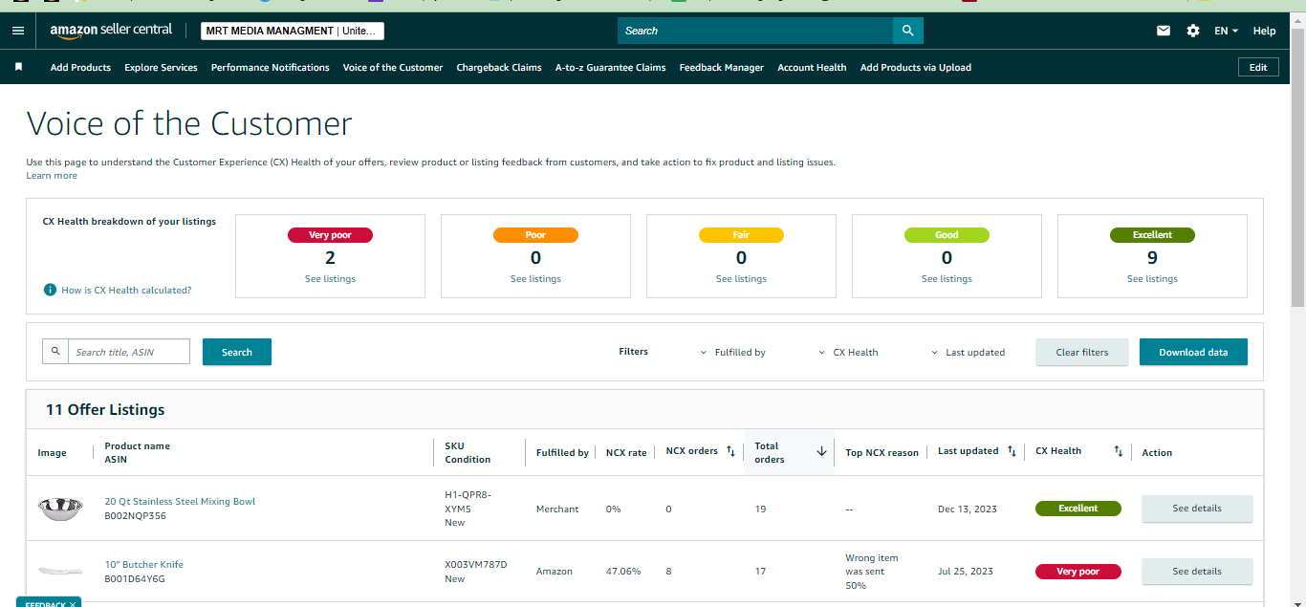This screenshot has width=1306, height=607.
Task: See listings under Very poor
Action: (x=330, y=279)
